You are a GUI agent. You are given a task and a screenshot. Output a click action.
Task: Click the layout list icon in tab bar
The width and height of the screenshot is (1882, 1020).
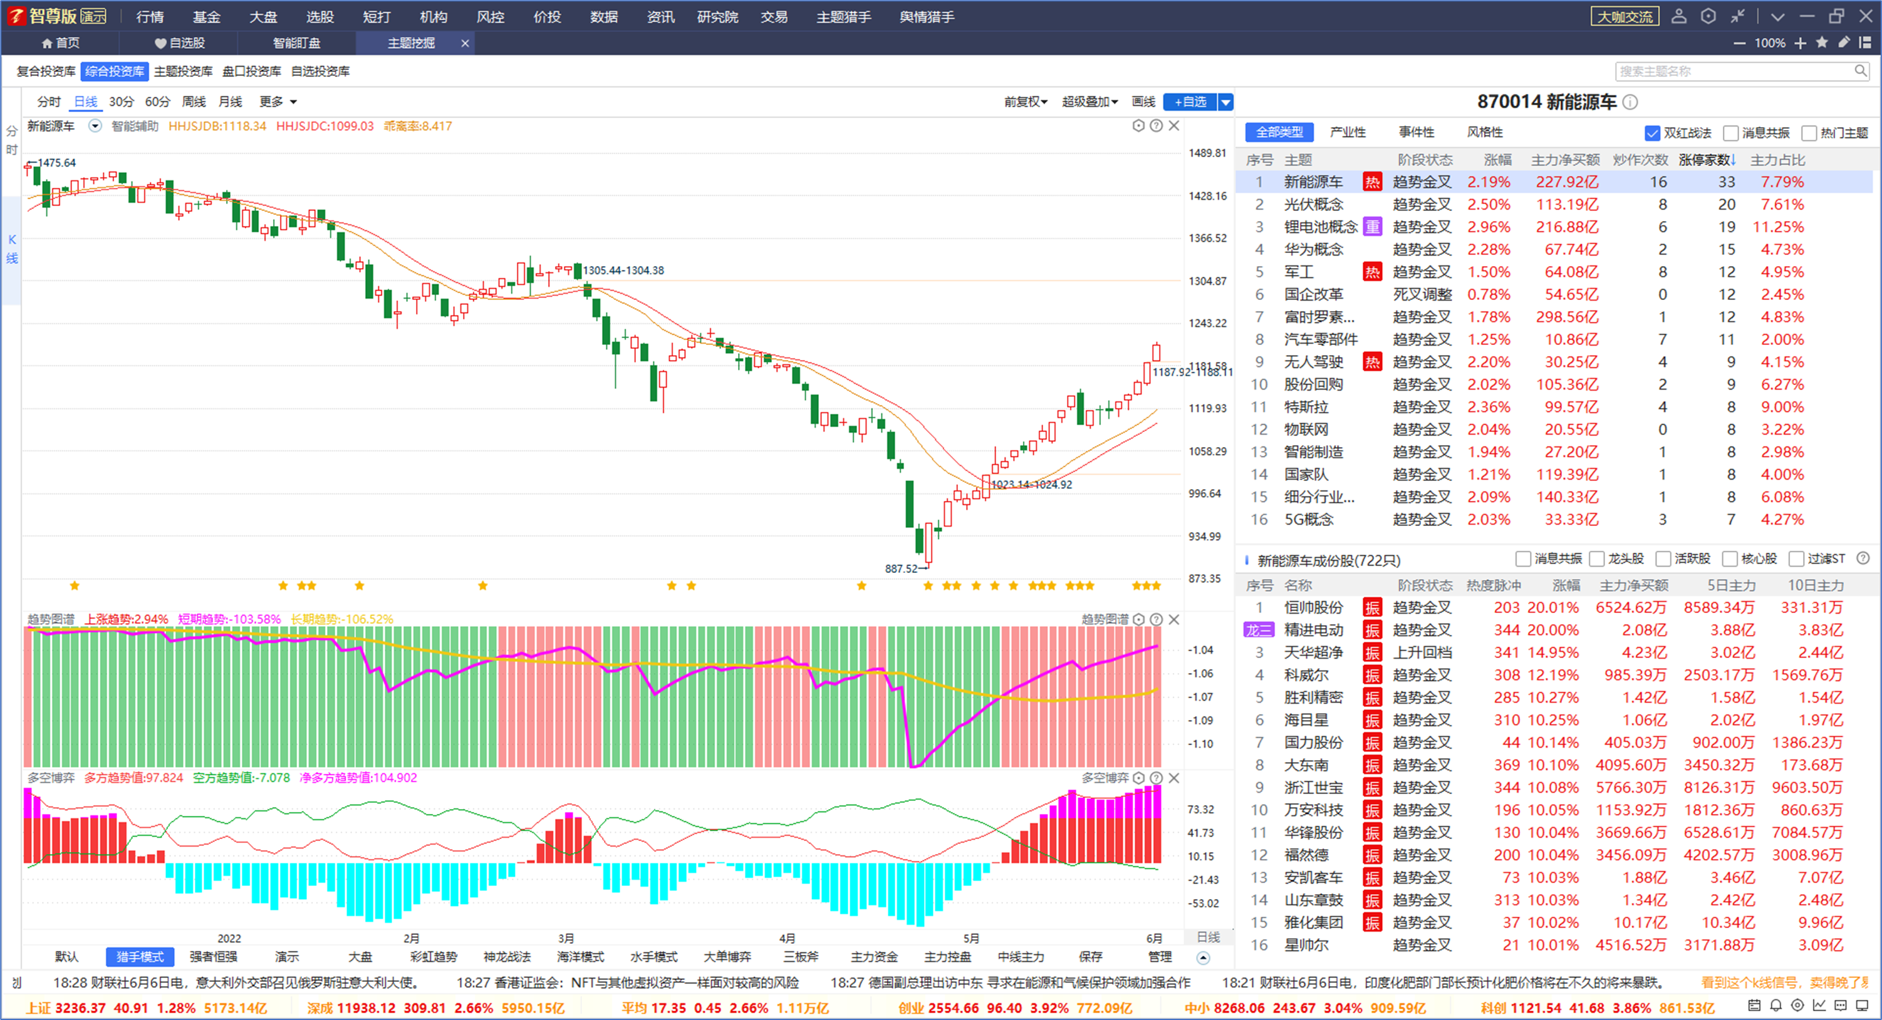(x=1865, y=43)
